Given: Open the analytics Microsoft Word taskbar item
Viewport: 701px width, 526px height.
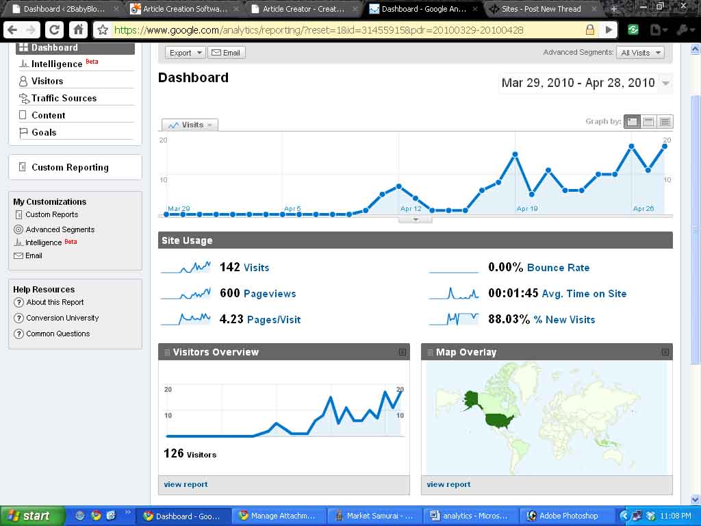Looking at the screenshot, I should [470, 516].
